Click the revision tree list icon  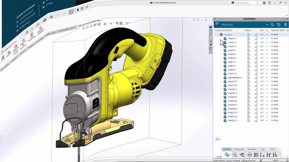[x=256, y=155]
